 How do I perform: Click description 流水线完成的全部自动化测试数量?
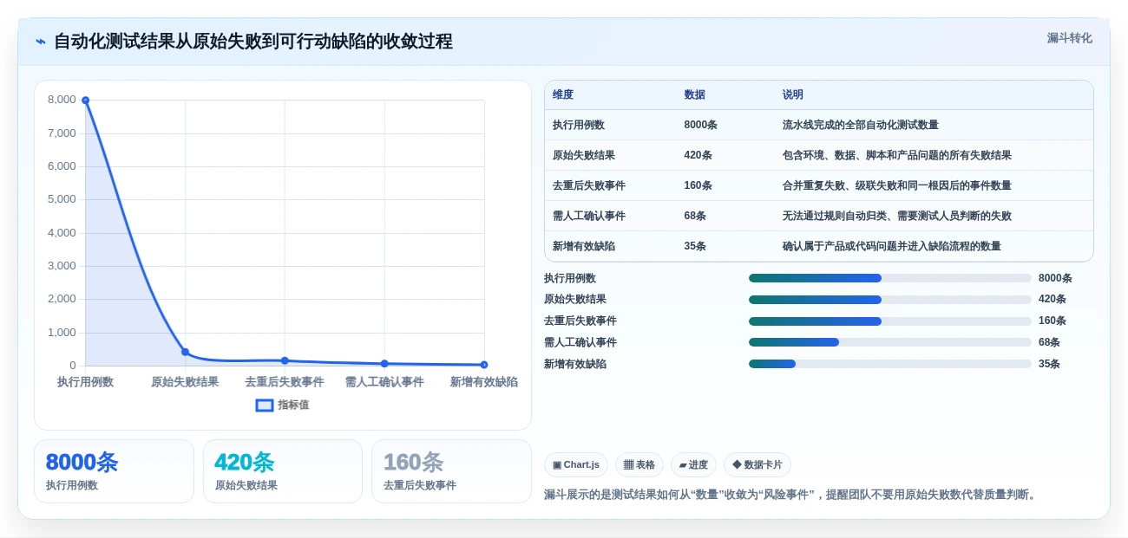point(861,125)
